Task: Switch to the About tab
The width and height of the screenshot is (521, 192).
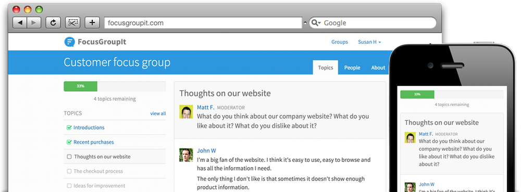Action: click(x=378, y=67)
